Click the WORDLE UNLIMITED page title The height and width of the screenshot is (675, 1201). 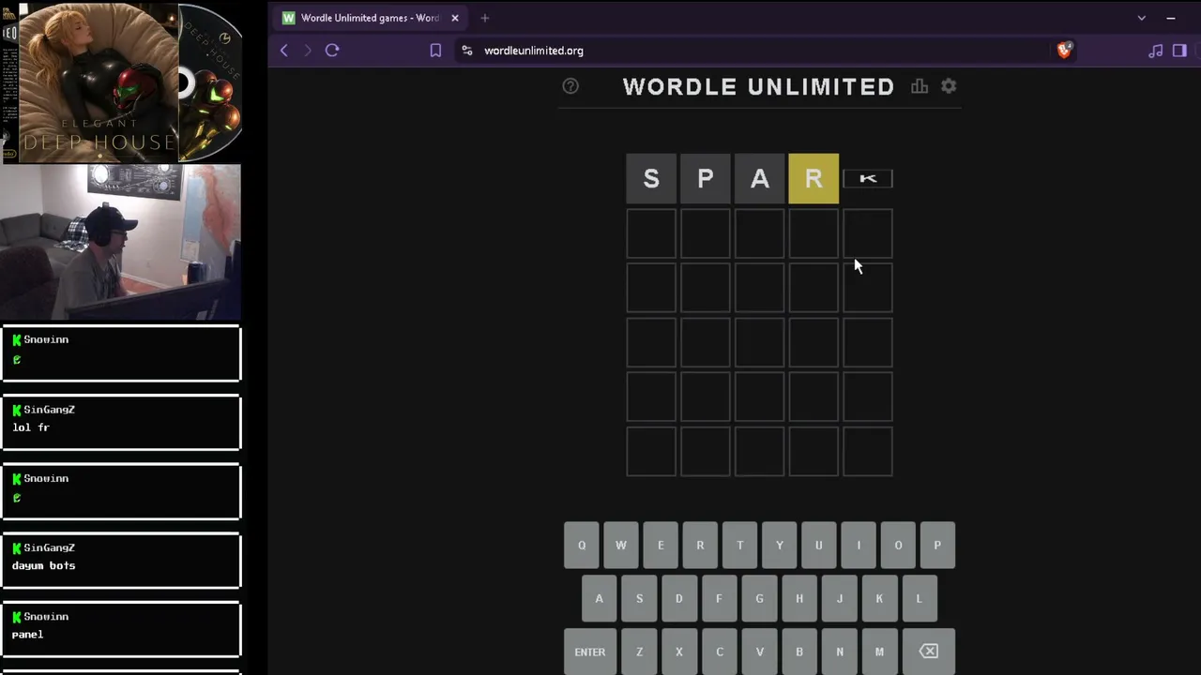pos(759,86)
